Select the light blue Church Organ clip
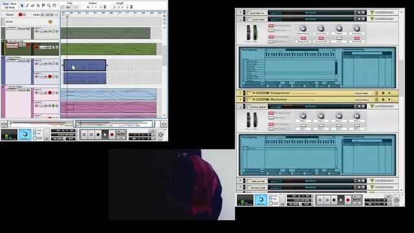The image size is (414, 233). tap(109, 94)
